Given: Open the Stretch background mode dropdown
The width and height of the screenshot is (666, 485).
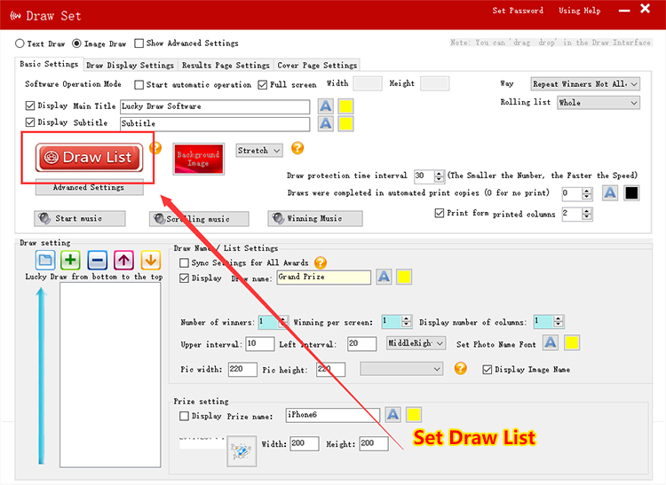Looking at the screenshot, I should point(258,151).
